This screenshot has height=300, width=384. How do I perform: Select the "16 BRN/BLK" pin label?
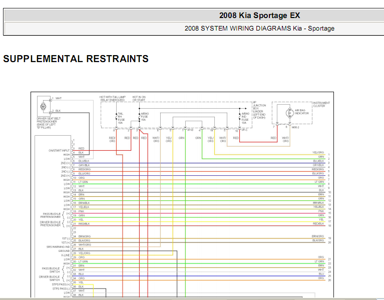pos(81,203)
